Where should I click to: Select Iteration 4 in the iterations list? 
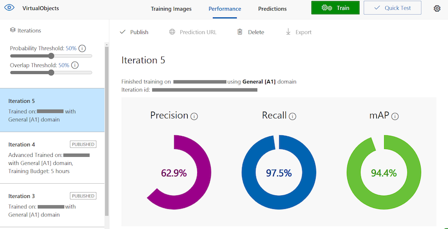[x=52, y=157]
